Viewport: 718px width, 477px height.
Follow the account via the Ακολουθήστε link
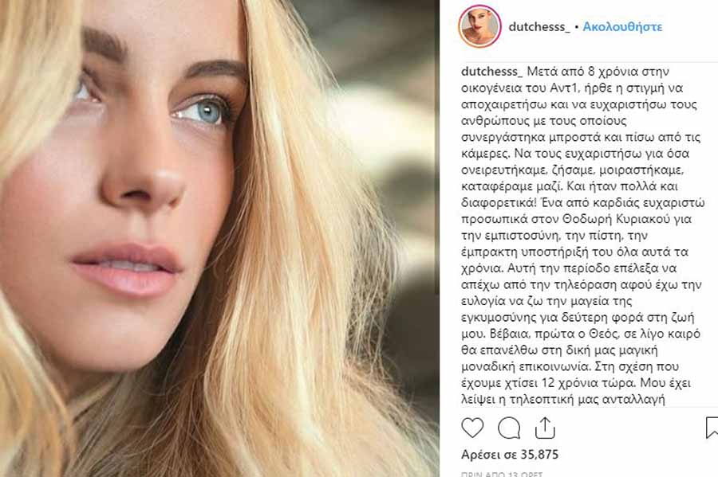[622, 26]
